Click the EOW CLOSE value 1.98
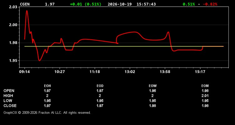235x125 pixels. (x=153, y=106)
